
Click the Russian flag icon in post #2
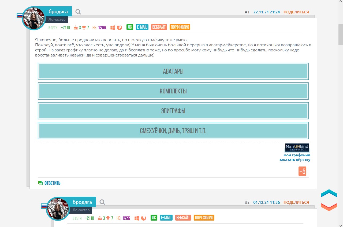[44, 206]
